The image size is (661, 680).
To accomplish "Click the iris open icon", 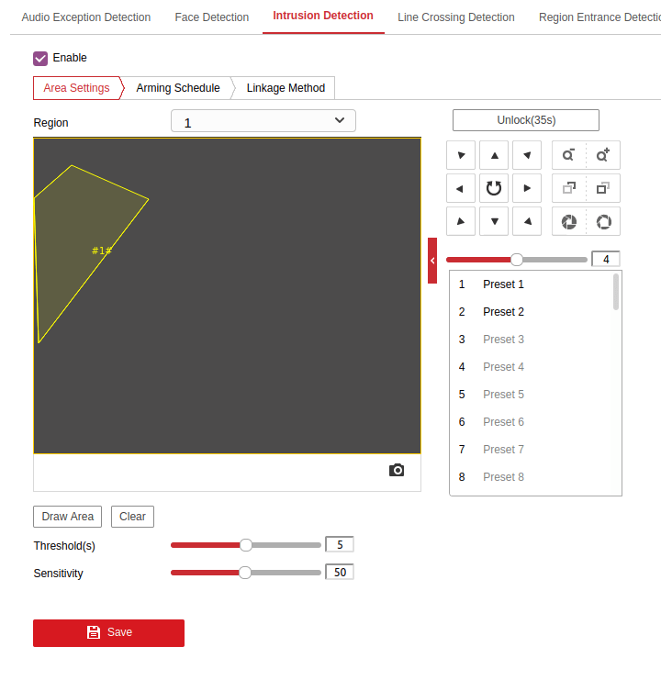I will click(603, 221).
